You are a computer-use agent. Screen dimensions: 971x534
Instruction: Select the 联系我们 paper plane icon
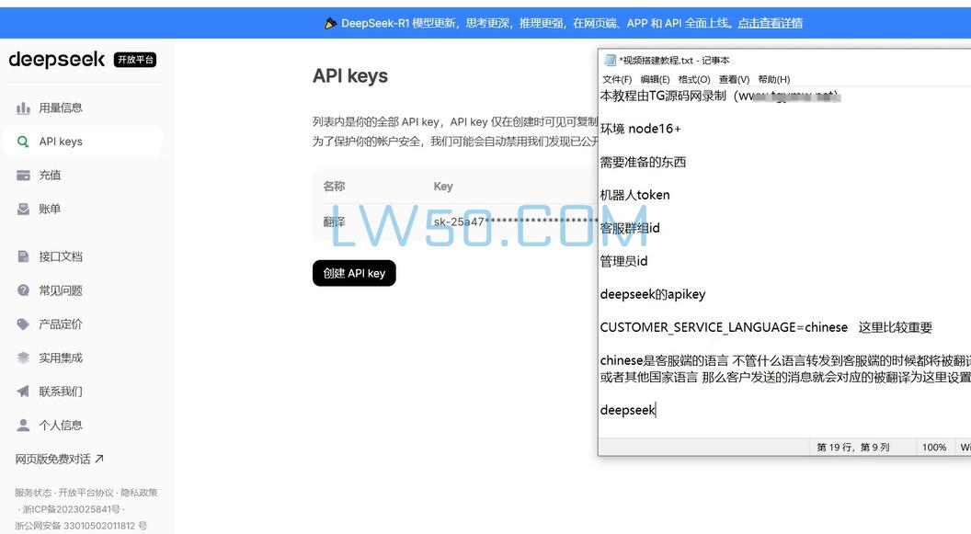[23, 391]
